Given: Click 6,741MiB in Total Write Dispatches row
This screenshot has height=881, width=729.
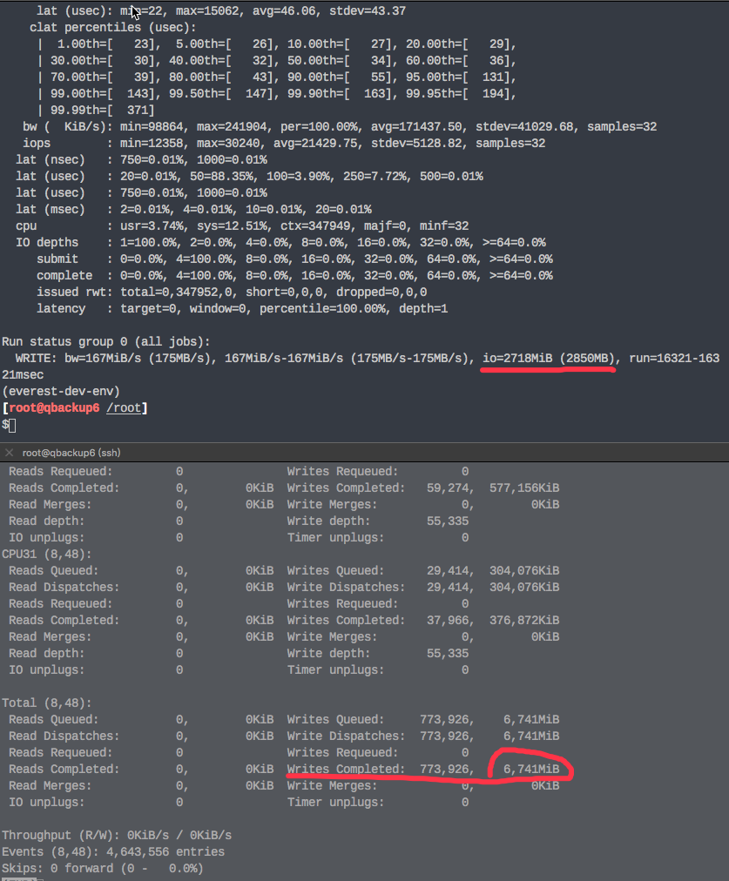Looking at the screenshot, I should 531,736.
